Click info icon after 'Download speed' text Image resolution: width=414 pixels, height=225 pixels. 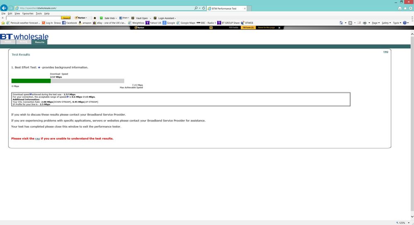pos(31,94)
